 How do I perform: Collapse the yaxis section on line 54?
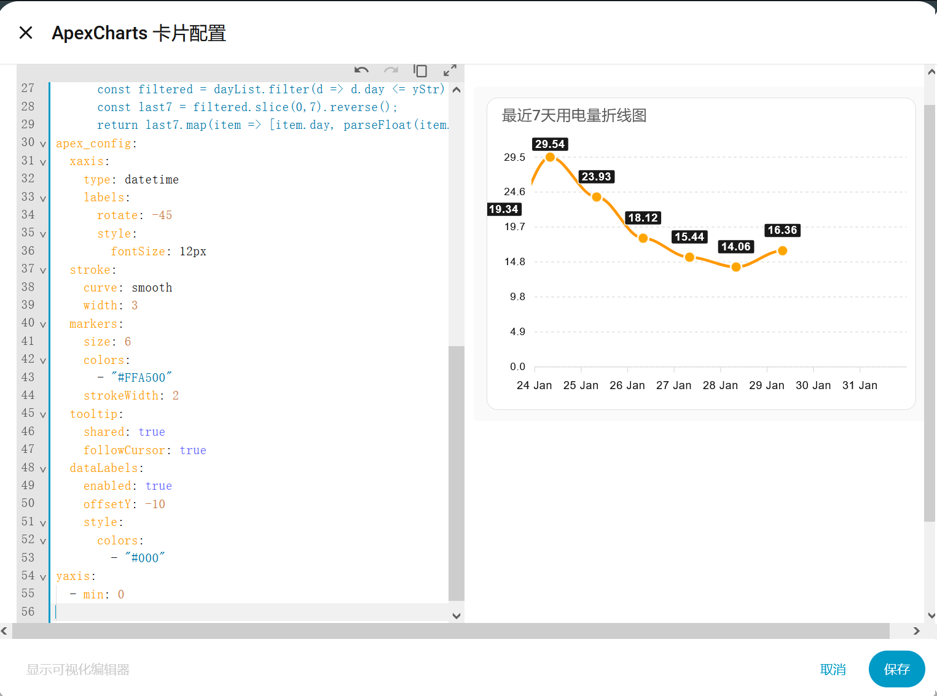[42, 578]
